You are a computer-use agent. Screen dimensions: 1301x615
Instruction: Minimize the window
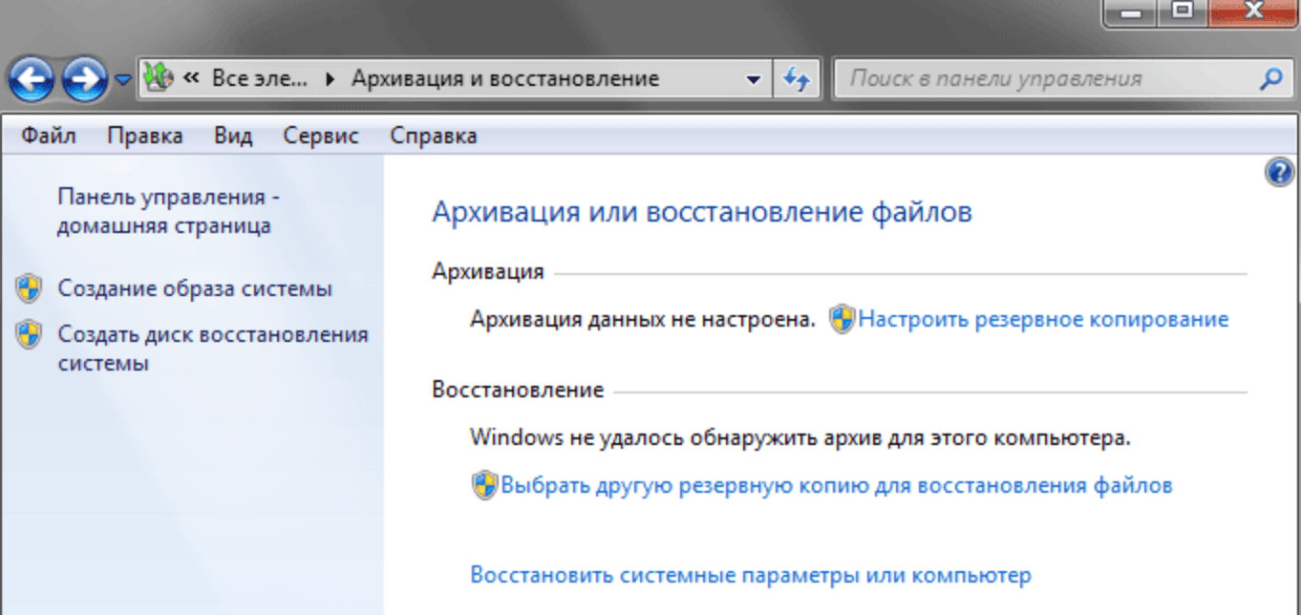point(1128,12)
